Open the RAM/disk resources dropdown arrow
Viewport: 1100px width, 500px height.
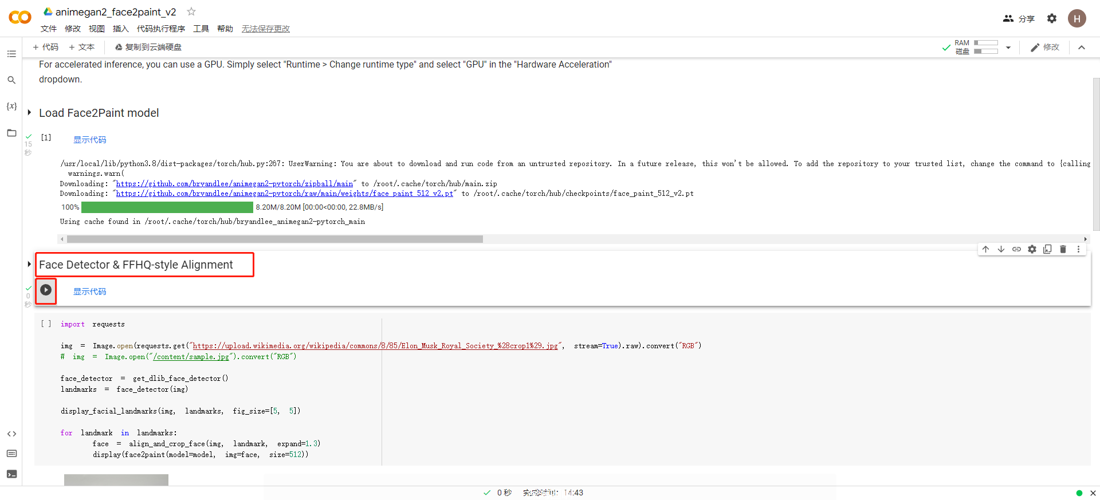click(x=1008, y=48)
